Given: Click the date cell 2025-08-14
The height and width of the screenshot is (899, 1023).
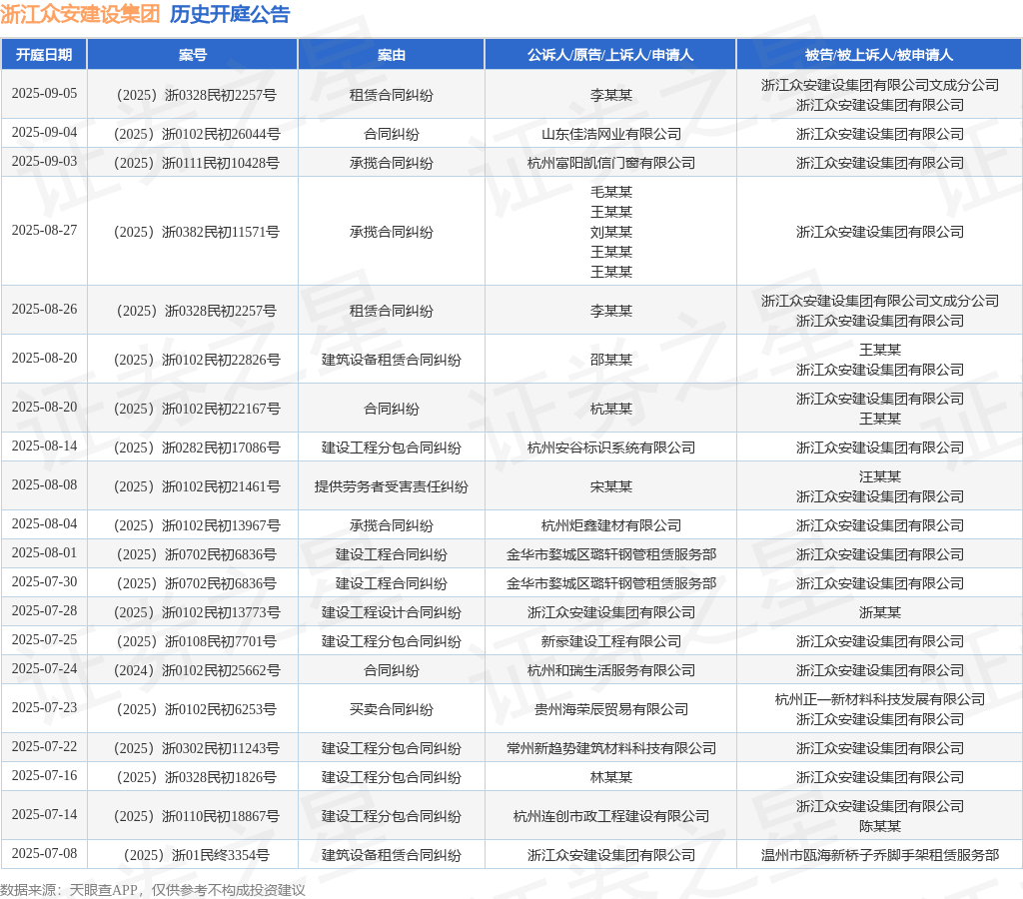Looking at the screenshot, I should (44, 447).
